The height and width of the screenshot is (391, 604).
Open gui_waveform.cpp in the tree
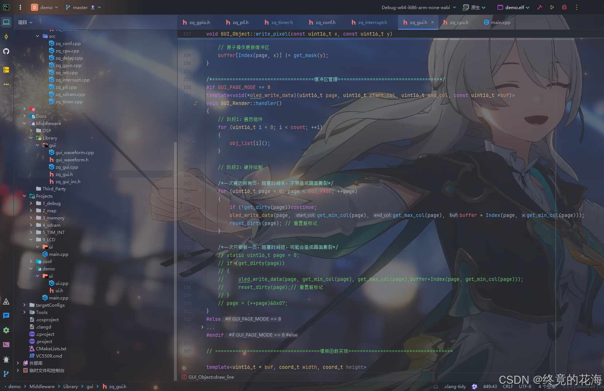75,152
